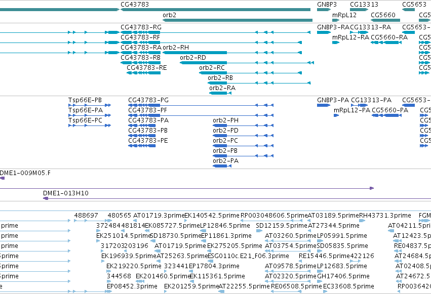Select EST 488697

coord(86,216)
